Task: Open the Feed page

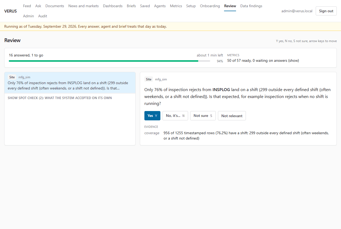Action: 27,6
